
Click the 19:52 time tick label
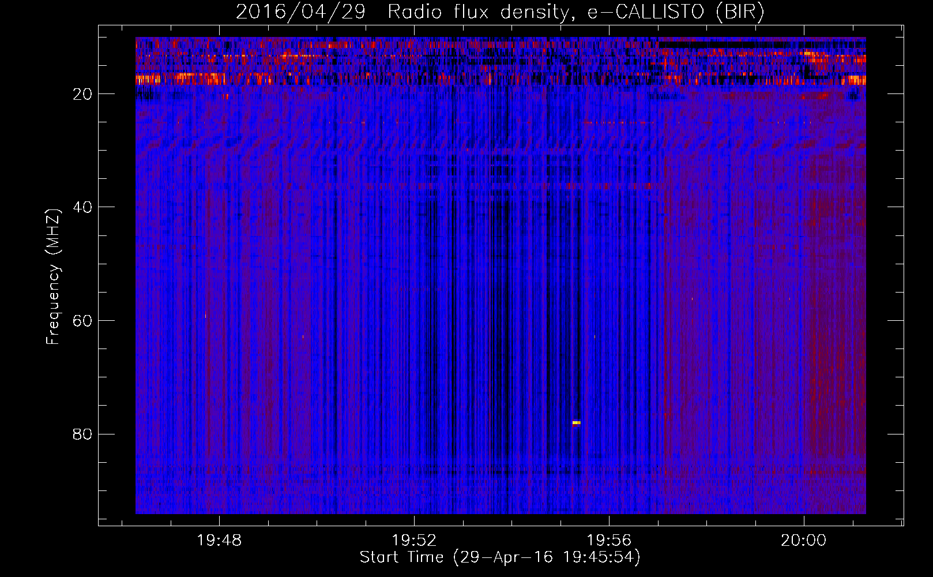[x=414, y=541]
